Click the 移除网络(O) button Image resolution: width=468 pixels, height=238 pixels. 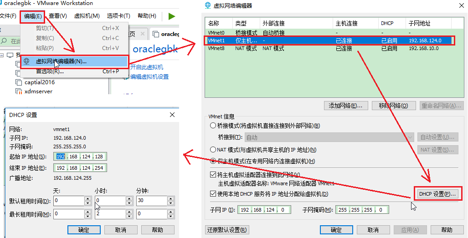click(393, 106)
